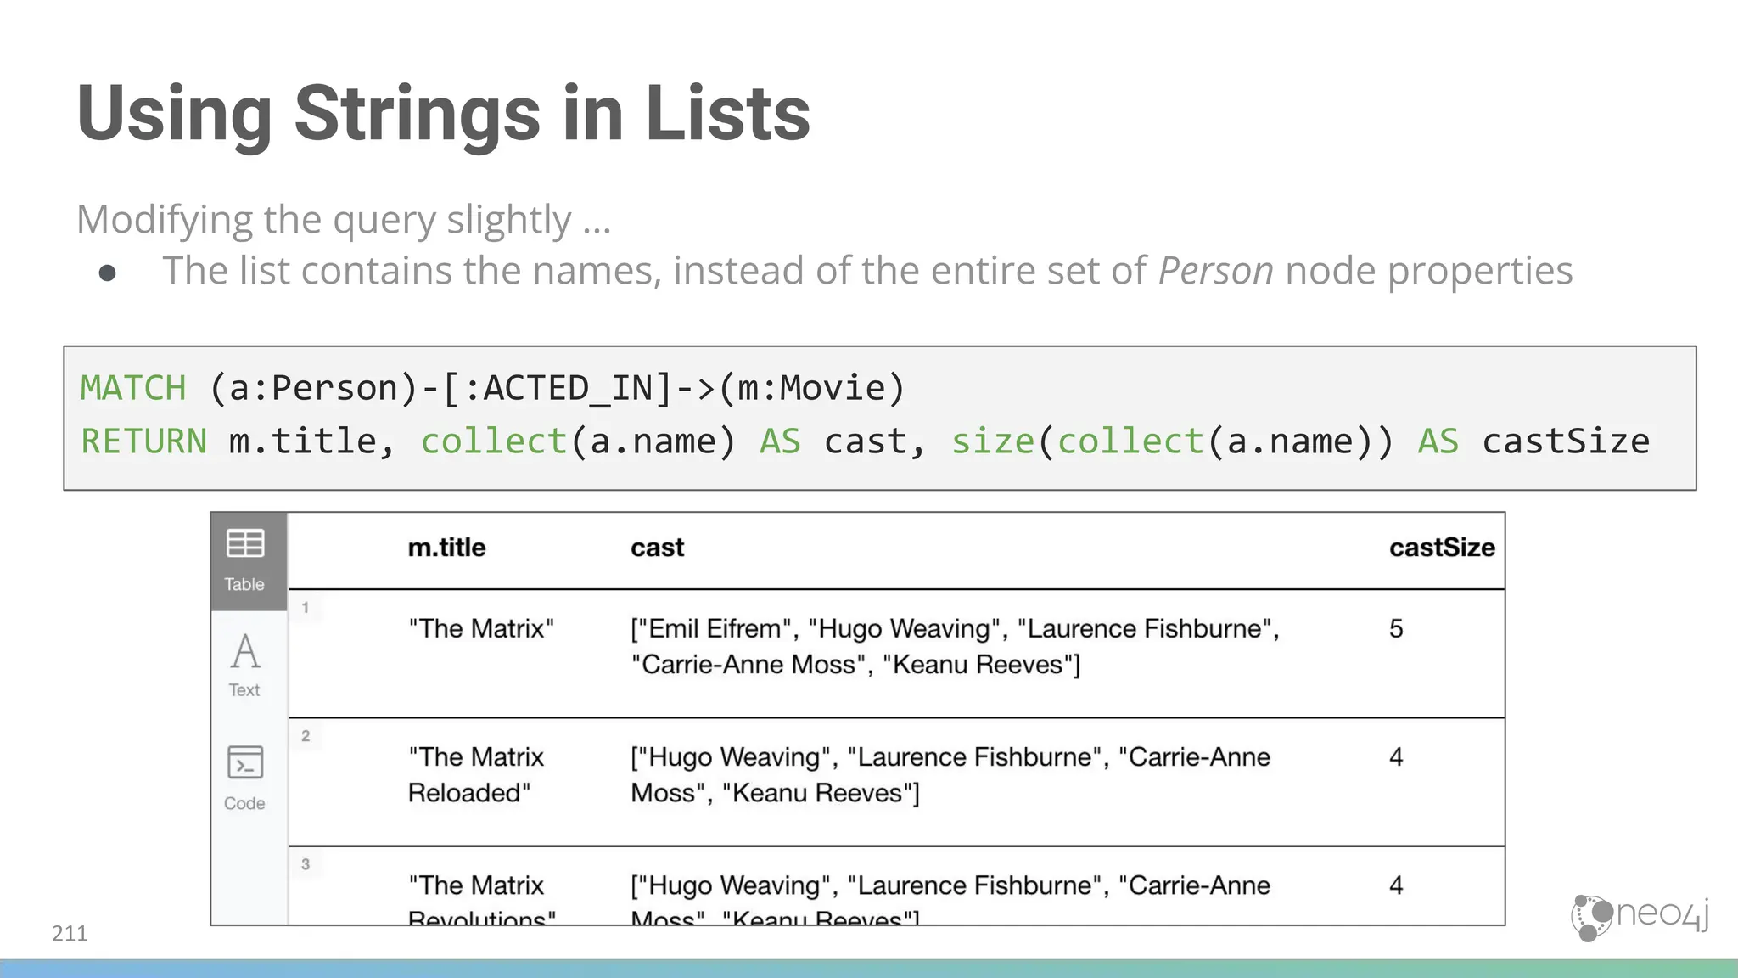Click row number 3 in results table
Image resolution: width=1738 pixels, height=978 pixels.
[306, 863]
